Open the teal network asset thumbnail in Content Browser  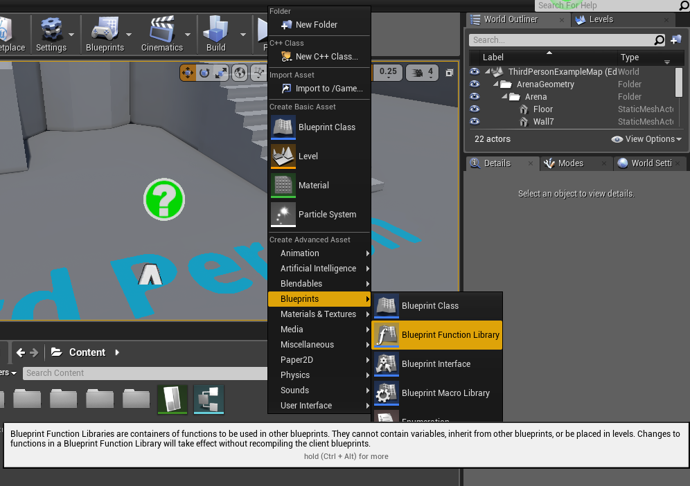(209, 399)
